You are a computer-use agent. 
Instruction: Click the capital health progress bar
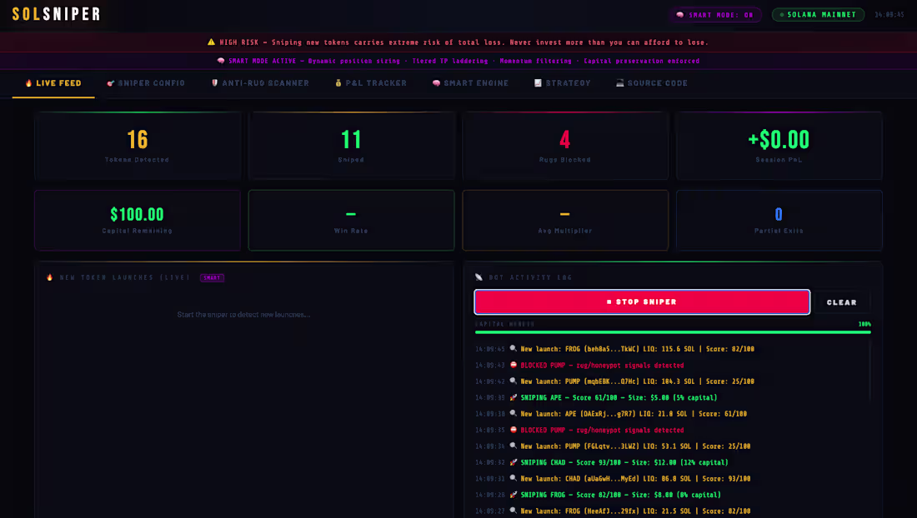click(x=673, y=332)
